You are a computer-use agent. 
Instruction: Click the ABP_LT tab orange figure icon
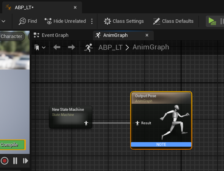click(8, 7)
